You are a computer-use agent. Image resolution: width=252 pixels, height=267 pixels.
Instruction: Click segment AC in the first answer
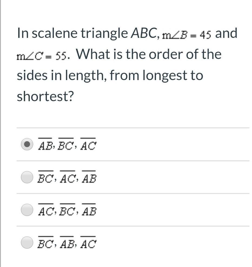88,145
